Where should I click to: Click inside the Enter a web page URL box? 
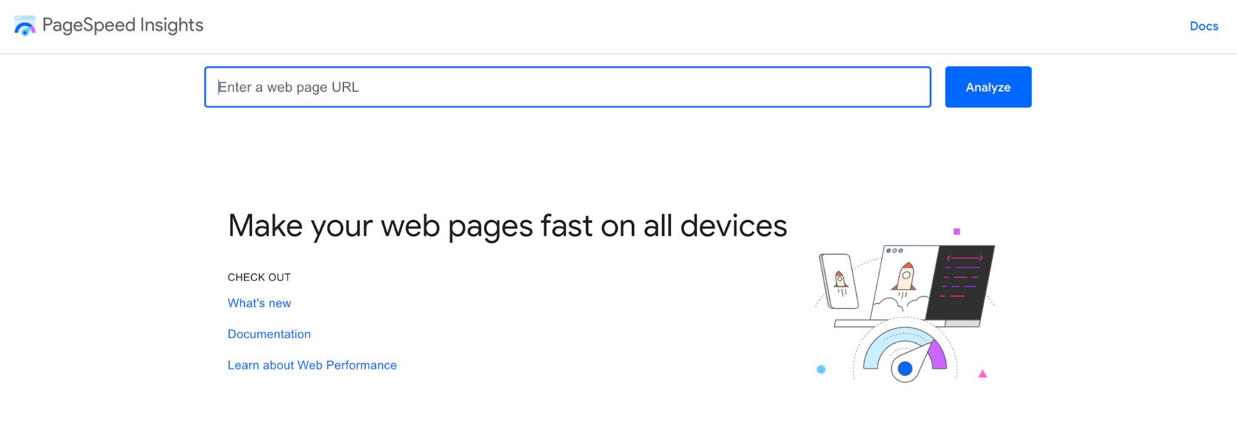coord(567,87)
